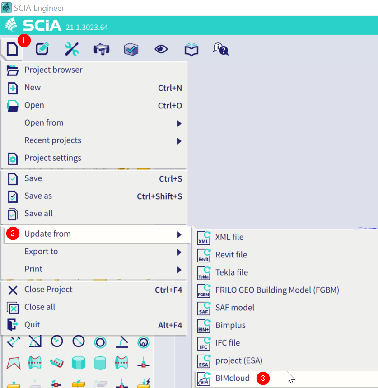
Task: Open Project browser from the menu
Action: 94,70
